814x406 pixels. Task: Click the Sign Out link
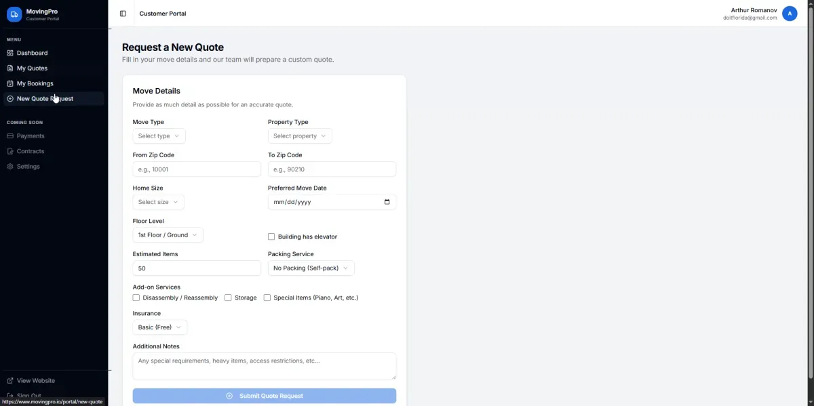(x=28, y=396)
